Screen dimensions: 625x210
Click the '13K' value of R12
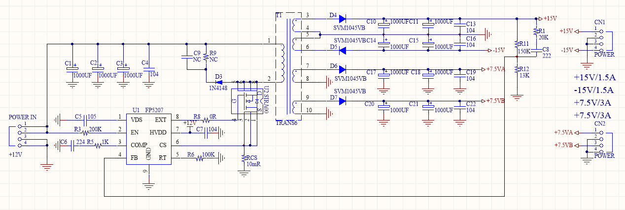(524, 75)
